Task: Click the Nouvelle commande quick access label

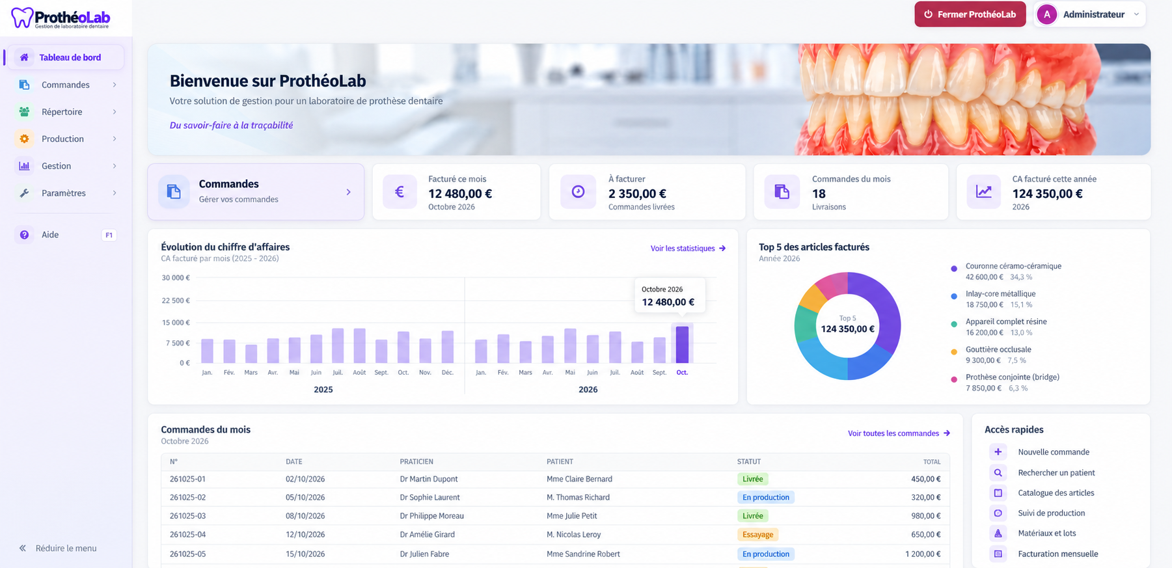Action: (x=1054, y=452)
